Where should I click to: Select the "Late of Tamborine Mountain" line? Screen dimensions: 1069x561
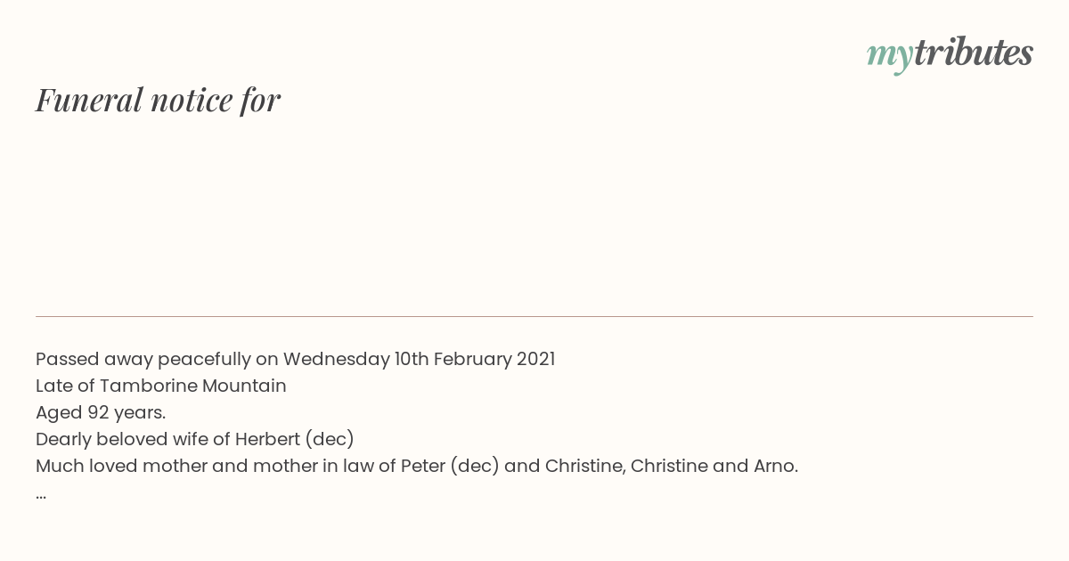coord(161,386)
